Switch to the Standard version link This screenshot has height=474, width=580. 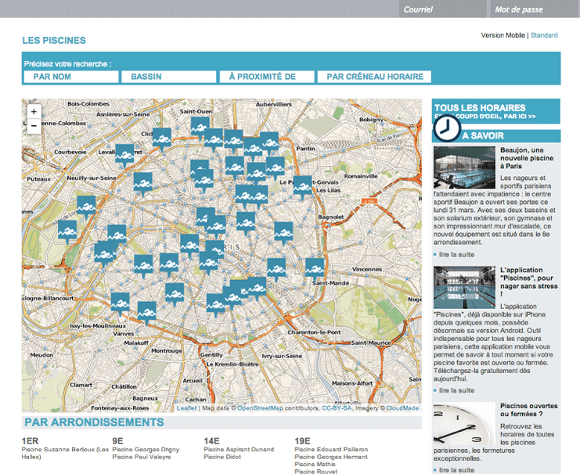coord(544,35)
